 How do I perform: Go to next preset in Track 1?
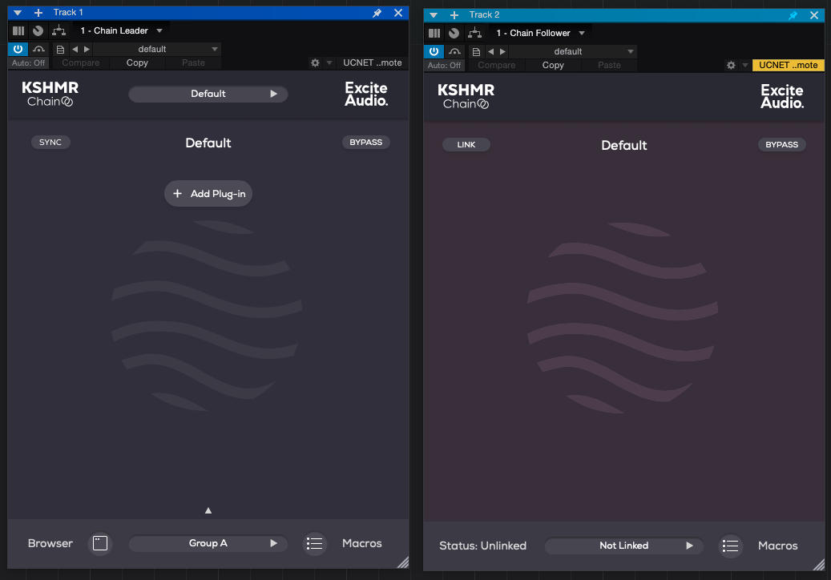tap(87, 49)
